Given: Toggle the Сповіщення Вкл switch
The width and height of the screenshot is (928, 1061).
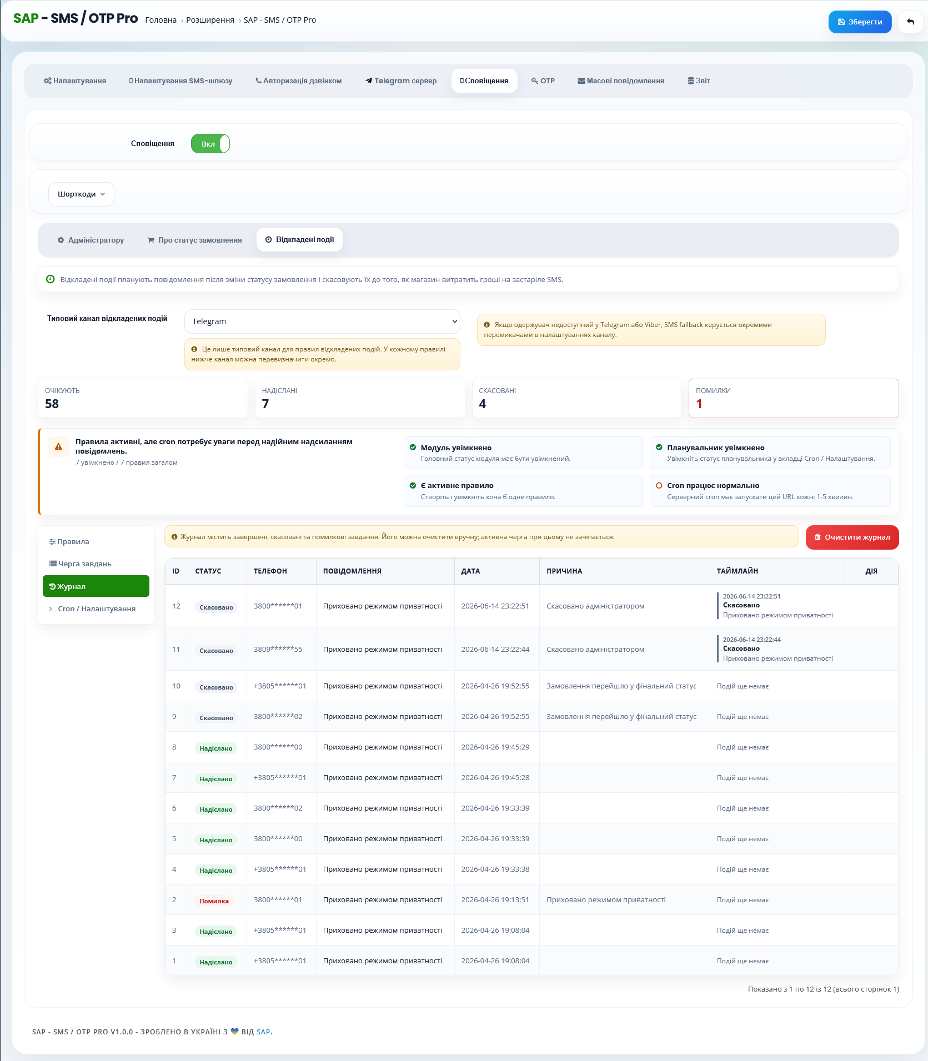Looking at the screenshot, I should tap(210, 143).
